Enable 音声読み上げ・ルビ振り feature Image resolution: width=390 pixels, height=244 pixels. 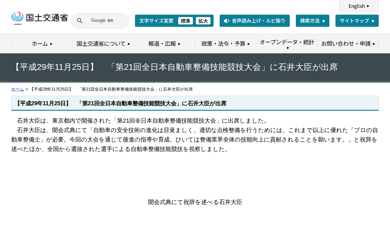click(255, 21)
